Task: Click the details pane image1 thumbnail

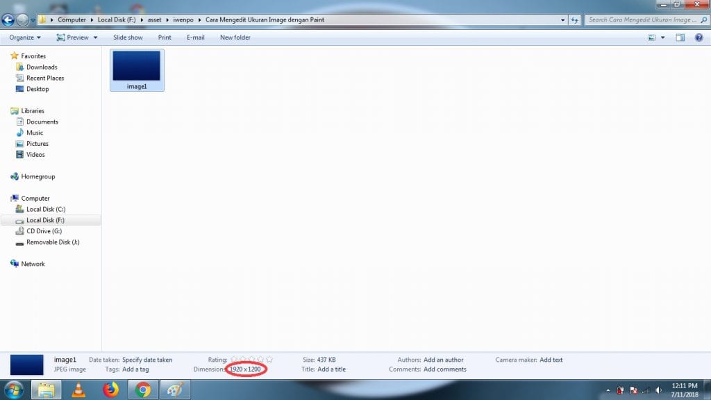Action: [x=27, y=365]
